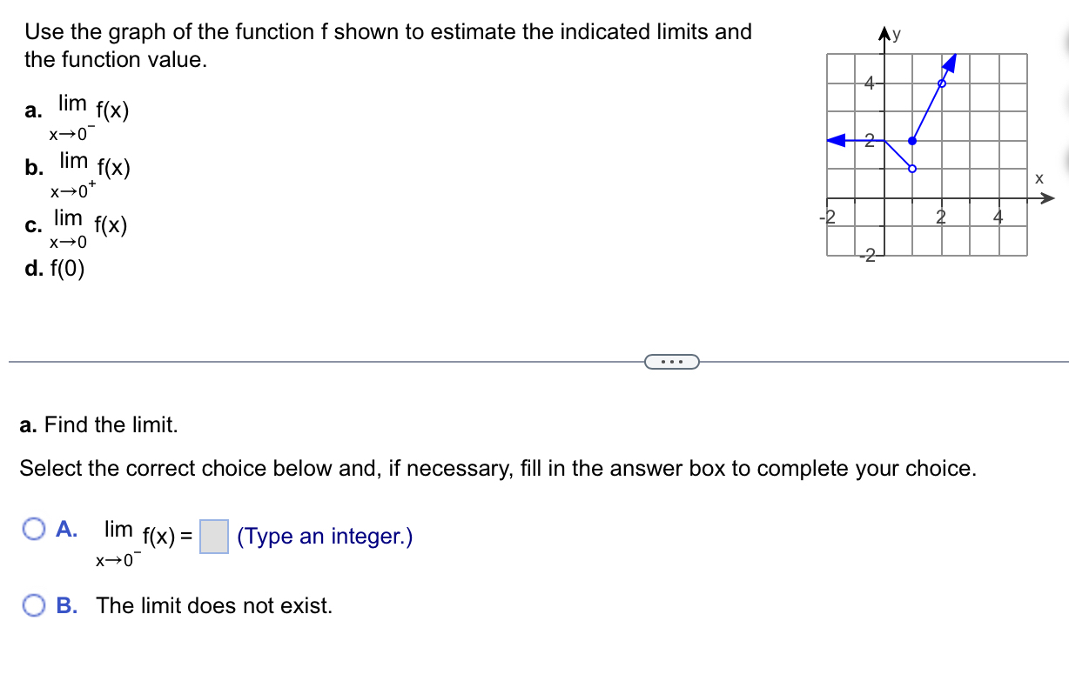
Task: Click the open circle point on the graph
Action: tap(912, 169)
